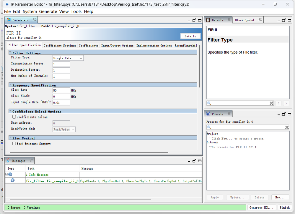The height and width of the screenshot is (214, 295).
Task: Switch to the Coefficients tab
Action: [x=89, y=46]
